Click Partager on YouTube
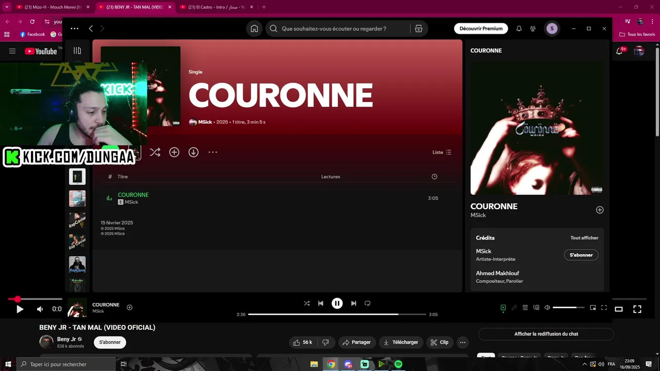This screenshot has width=660, height=371. click(357, 342)
